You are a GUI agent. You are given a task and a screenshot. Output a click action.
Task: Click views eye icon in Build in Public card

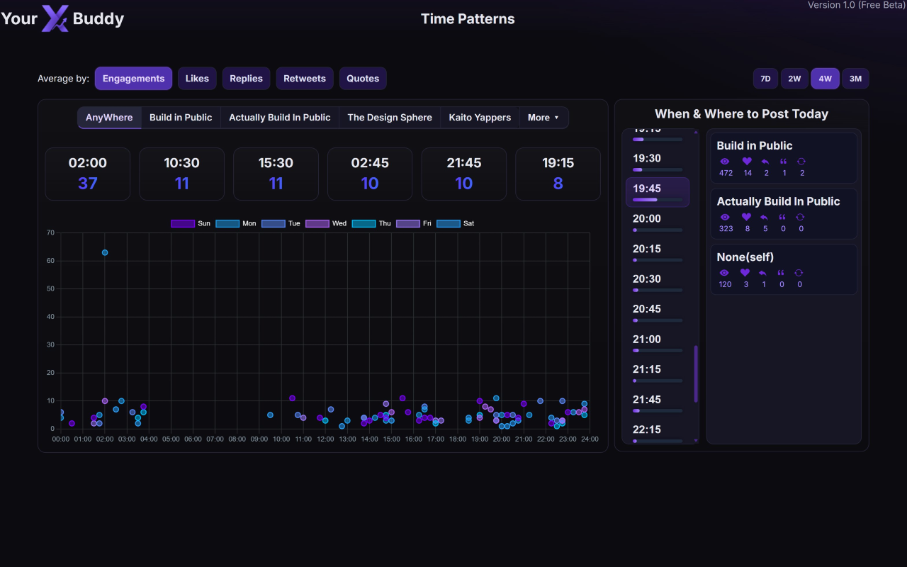pos(724,162)
